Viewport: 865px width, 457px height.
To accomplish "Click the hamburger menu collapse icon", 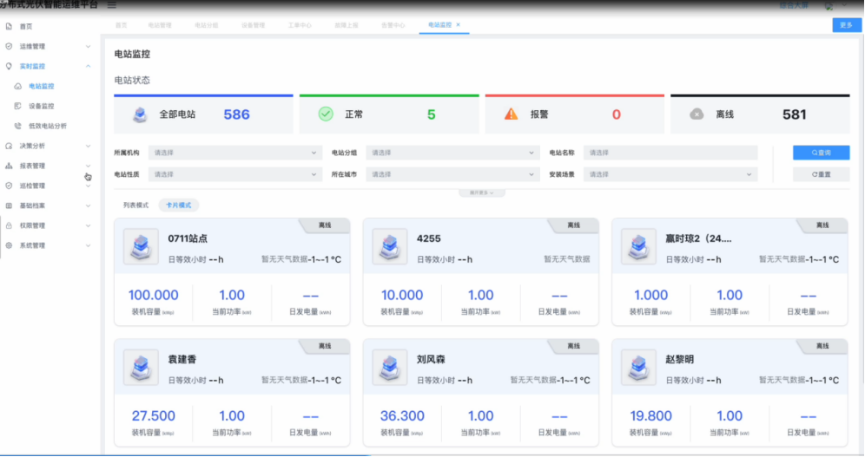I will [112, 5].
